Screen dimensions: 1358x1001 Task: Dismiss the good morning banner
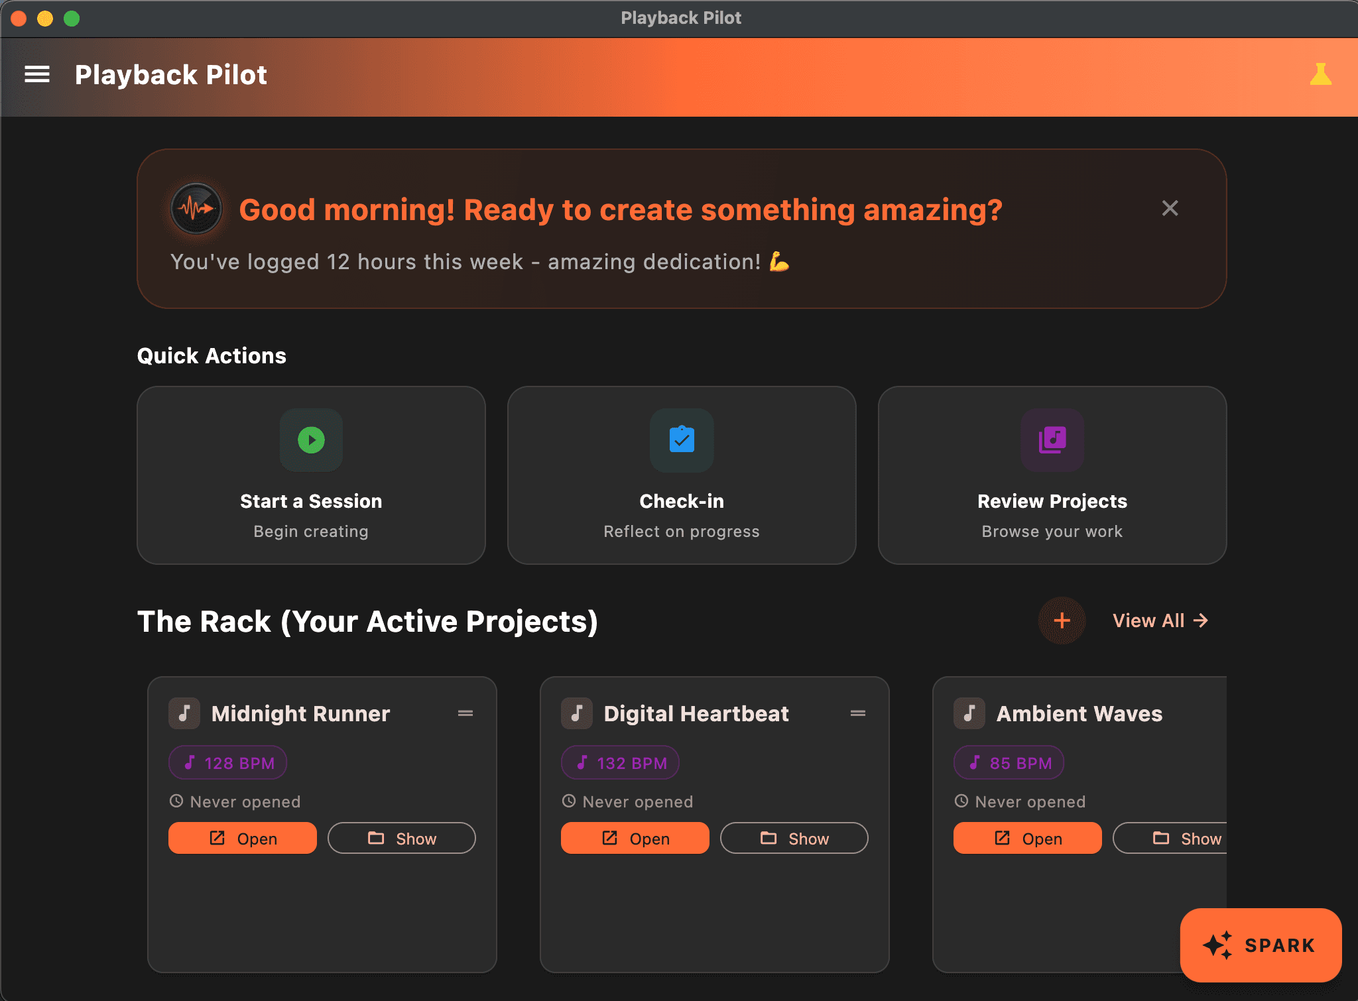[x=1170, y=208]
